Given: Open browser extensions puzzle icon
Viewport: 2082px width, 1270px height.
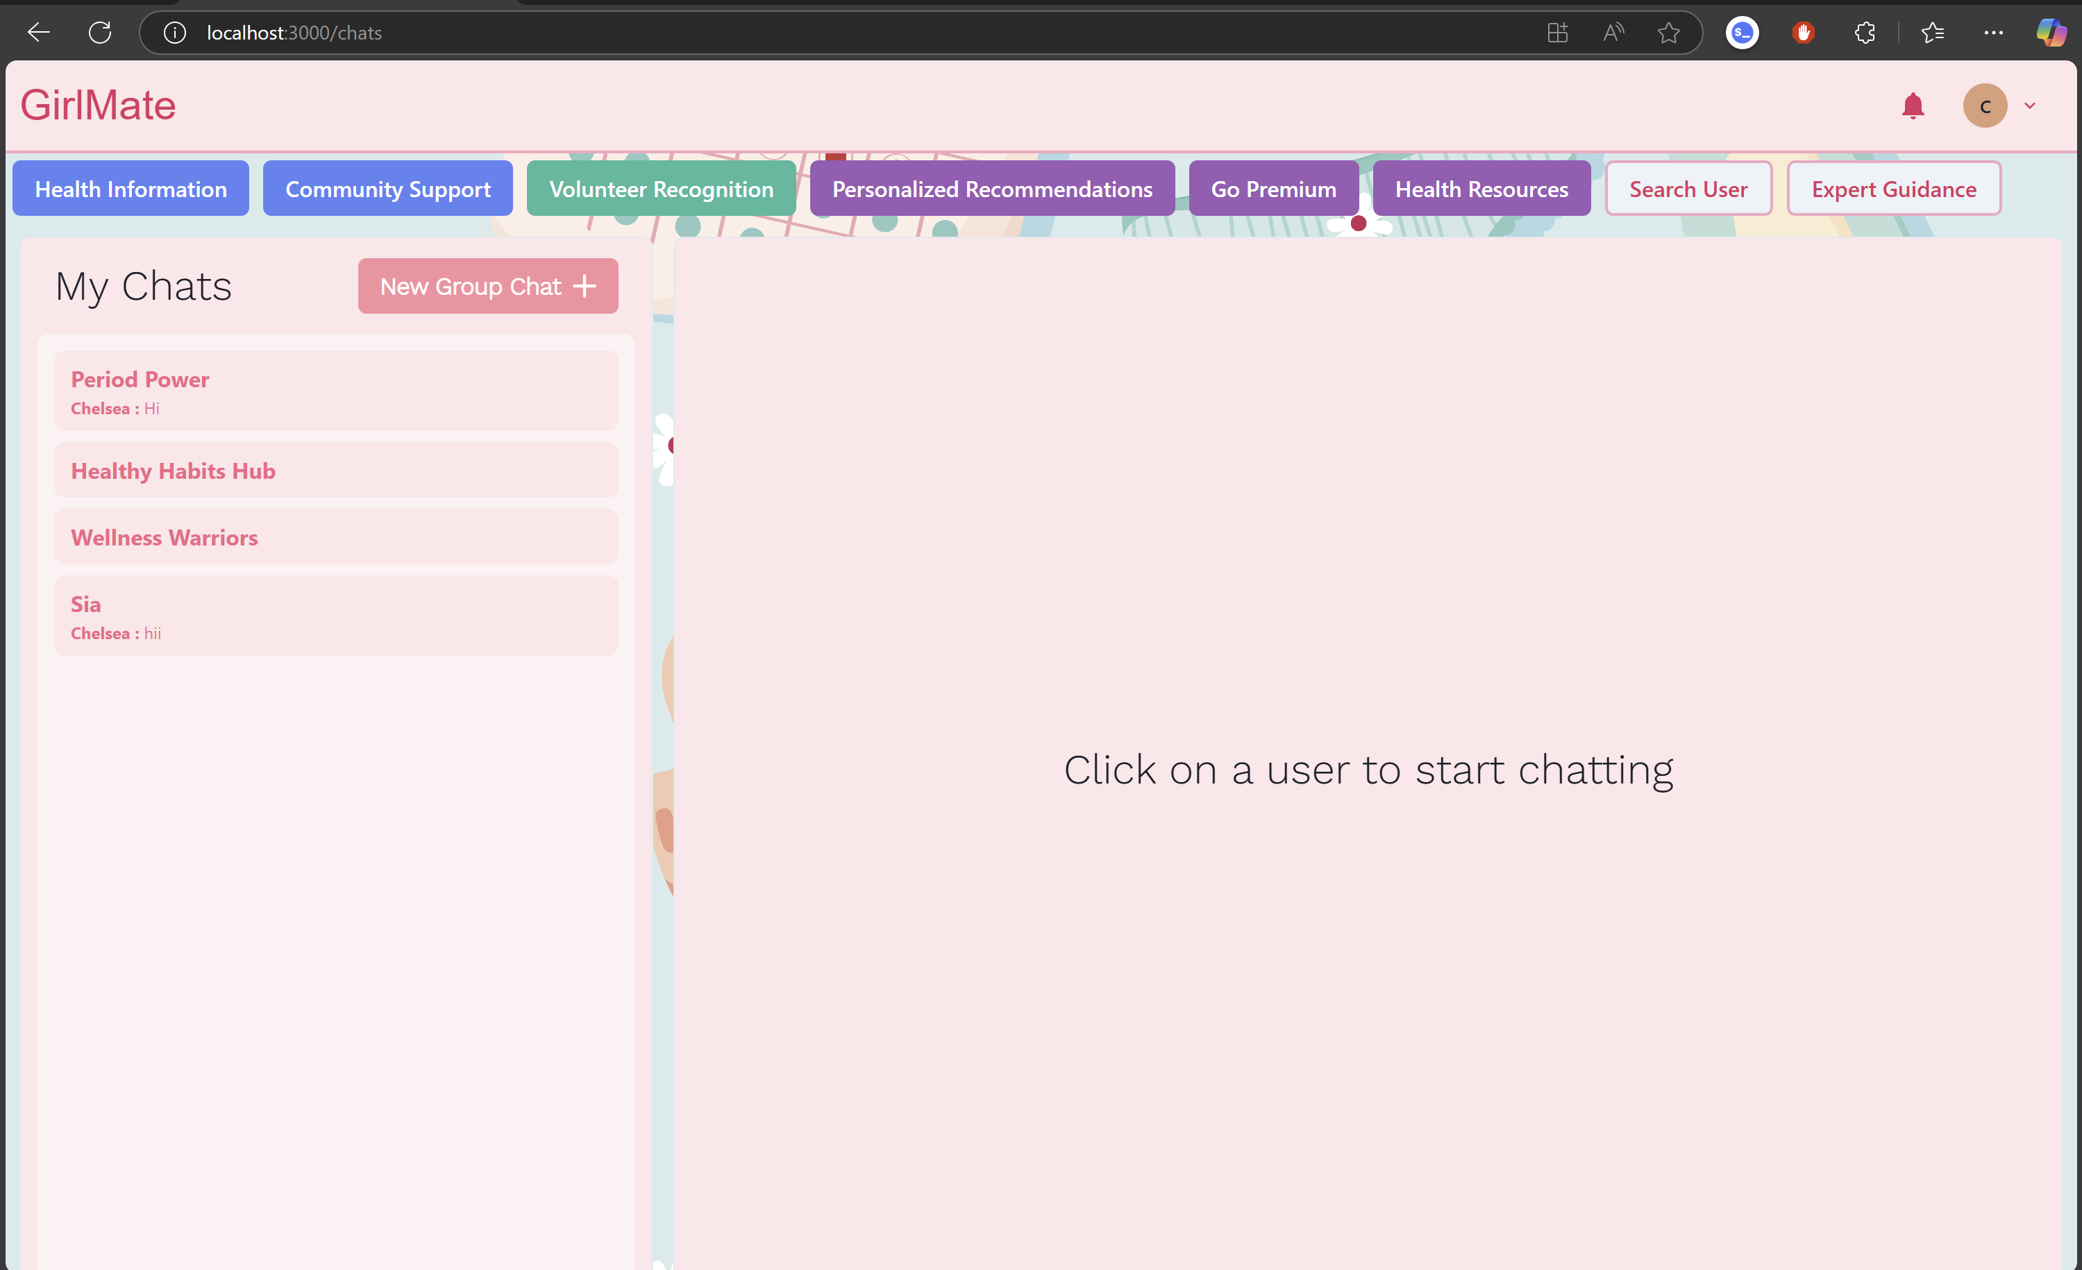Looking at the screenshot, I should point(1865,33).
